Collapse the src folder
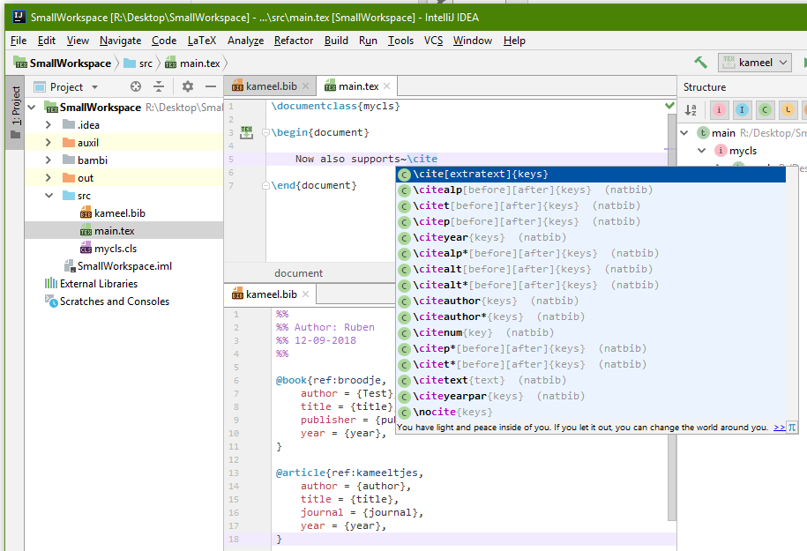The image size is (807, 551). (x=49, y=196)
